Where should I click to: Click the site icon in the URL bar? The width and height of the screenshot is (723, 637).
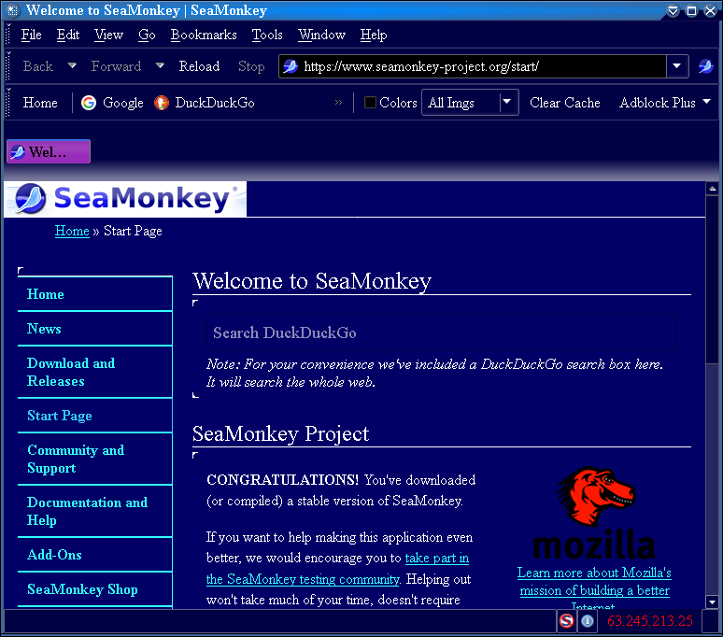click(291, 66)
